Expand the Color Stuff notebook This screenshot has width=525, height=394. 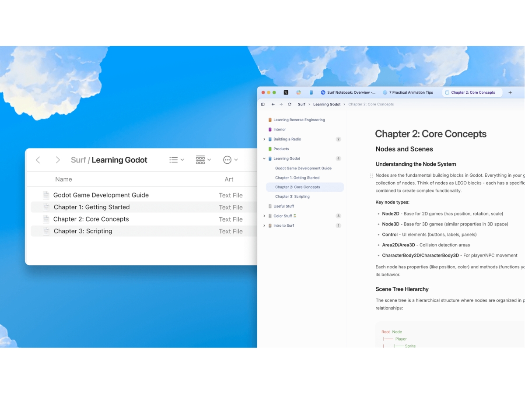click(264, 216)
